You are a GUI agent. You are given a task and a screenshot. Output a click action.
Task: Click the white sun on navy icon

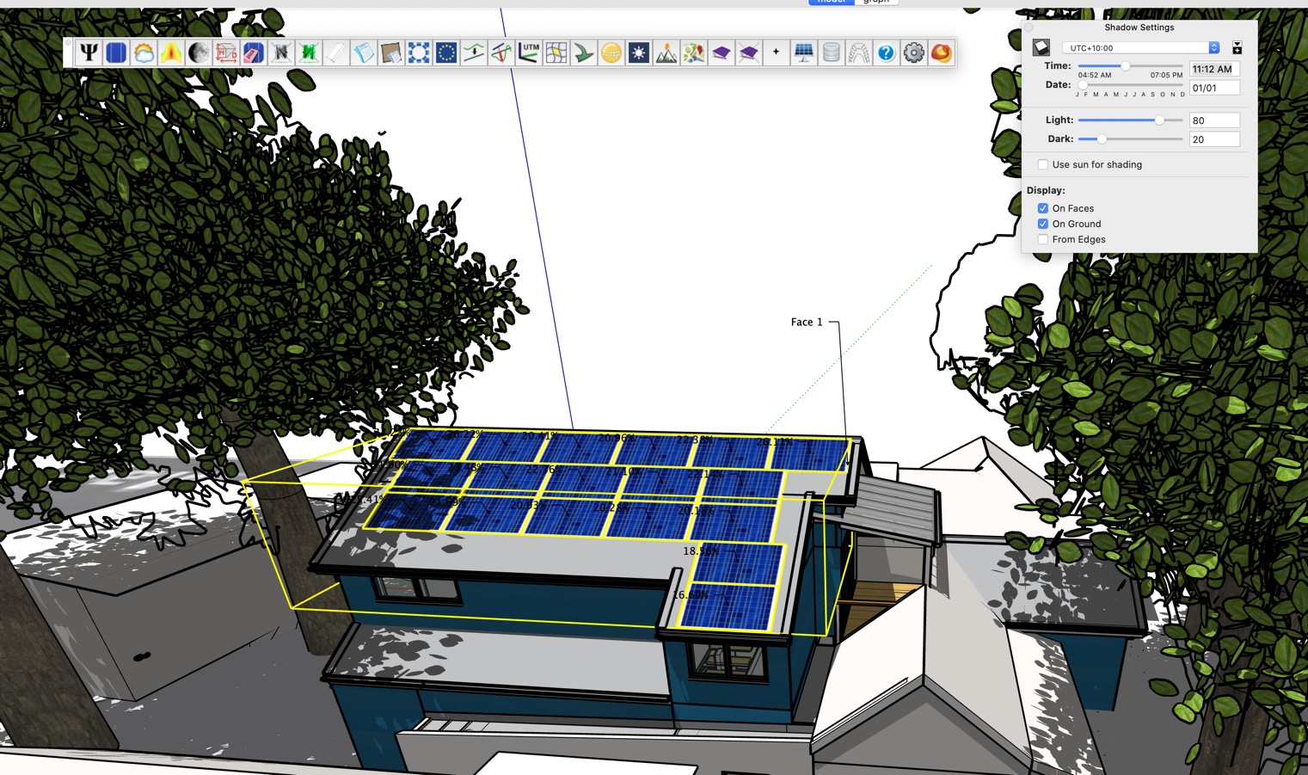[639, 53]
